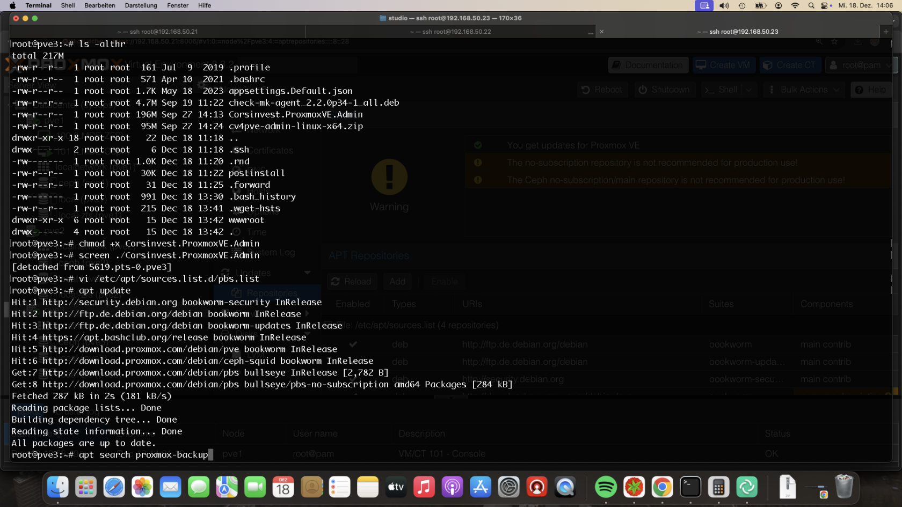Click the Terminal icon in the Dock
This screenshot has height=507, width=902.
pos(690,487)
